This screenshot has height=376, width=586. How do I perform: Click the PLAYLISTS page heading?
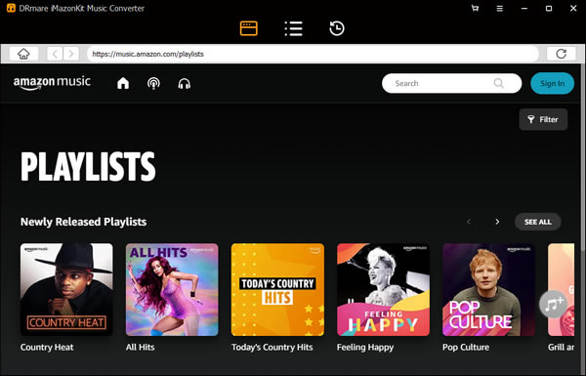click(88, 166)
